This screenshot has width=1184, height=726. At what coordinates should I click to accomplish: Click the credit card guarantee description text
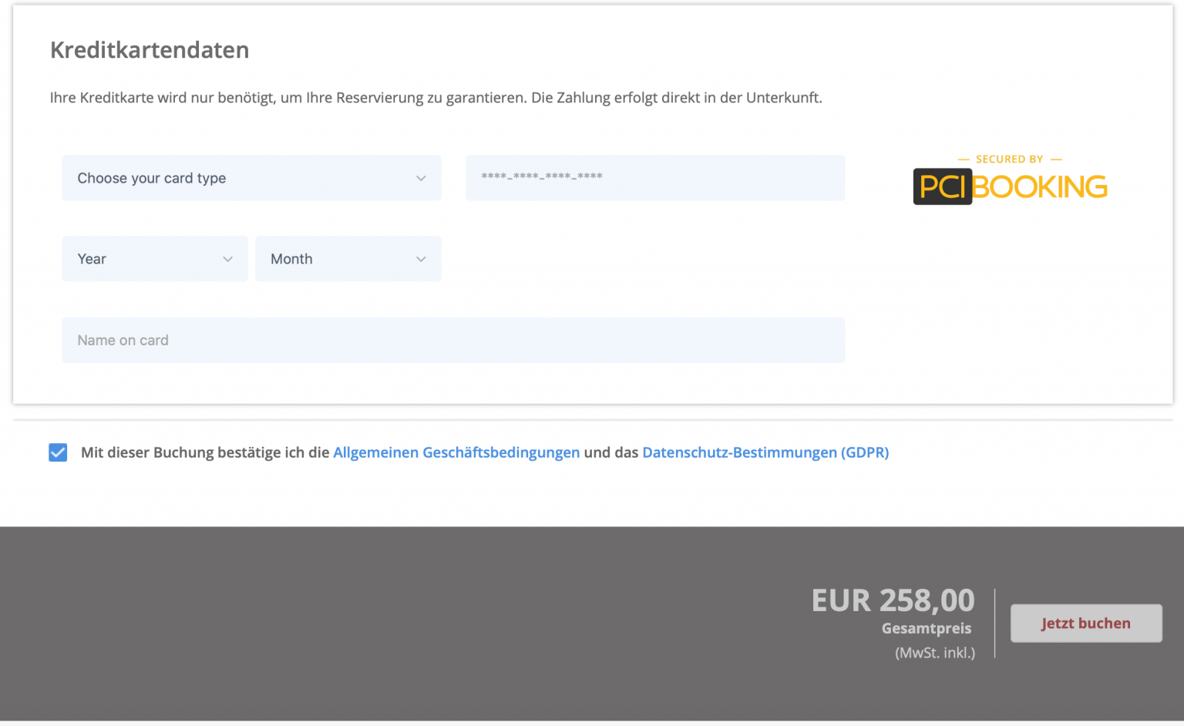coord(436,98)
